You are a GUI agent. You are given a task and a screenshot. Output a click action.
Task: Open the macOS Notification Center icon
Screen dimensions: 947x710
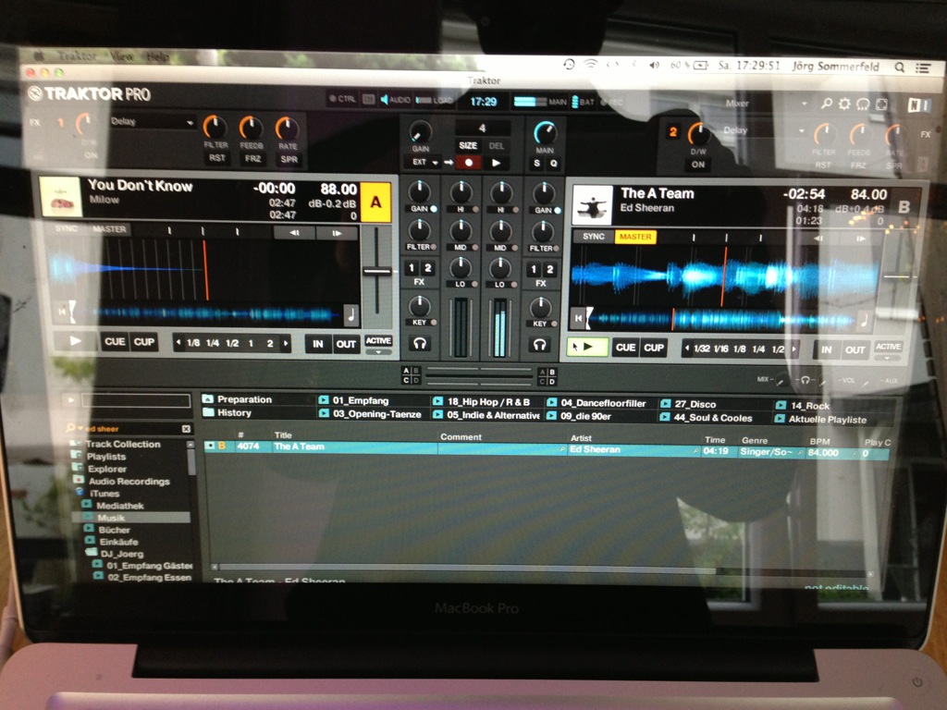coord(923,67)
